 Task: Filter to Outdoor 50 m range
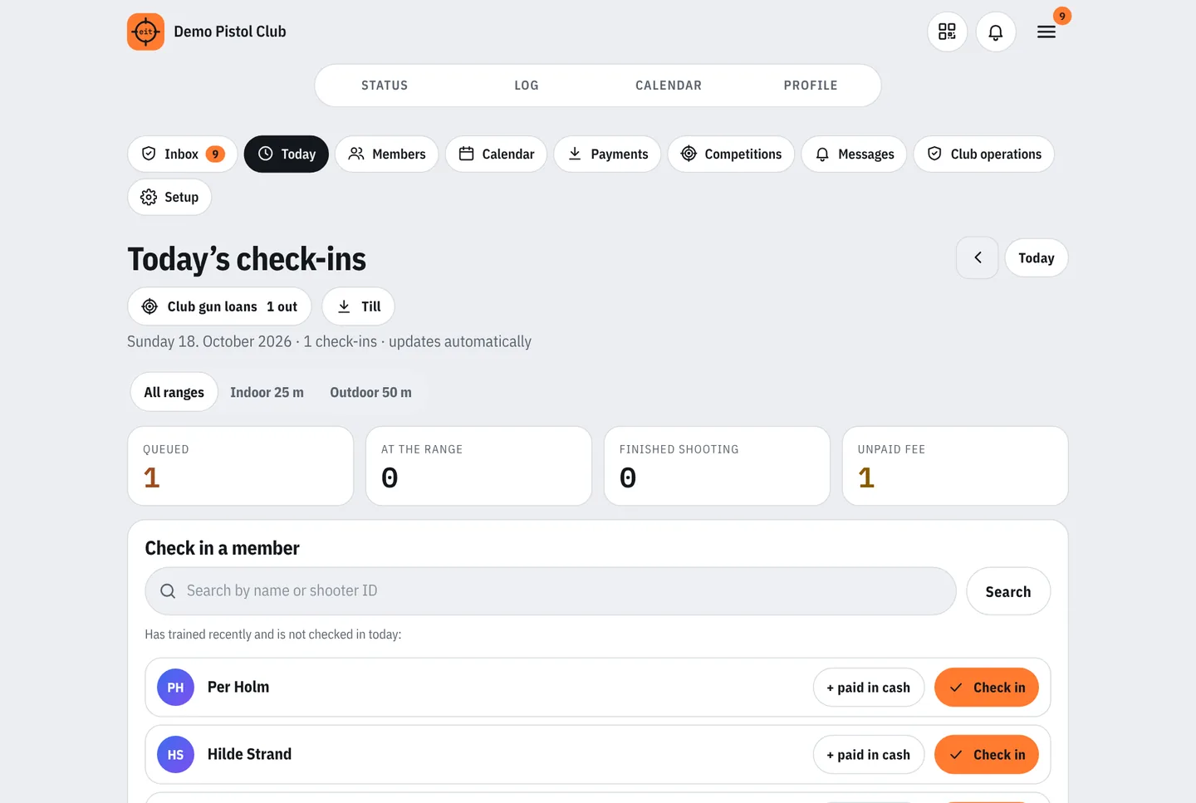[370, 392]
